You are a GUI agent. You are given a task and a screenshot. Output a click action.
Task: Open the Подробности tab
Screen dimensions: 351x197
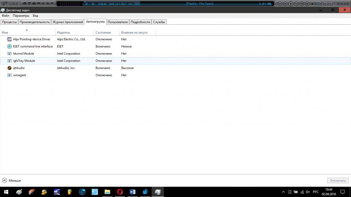click(x=140, y=22)
